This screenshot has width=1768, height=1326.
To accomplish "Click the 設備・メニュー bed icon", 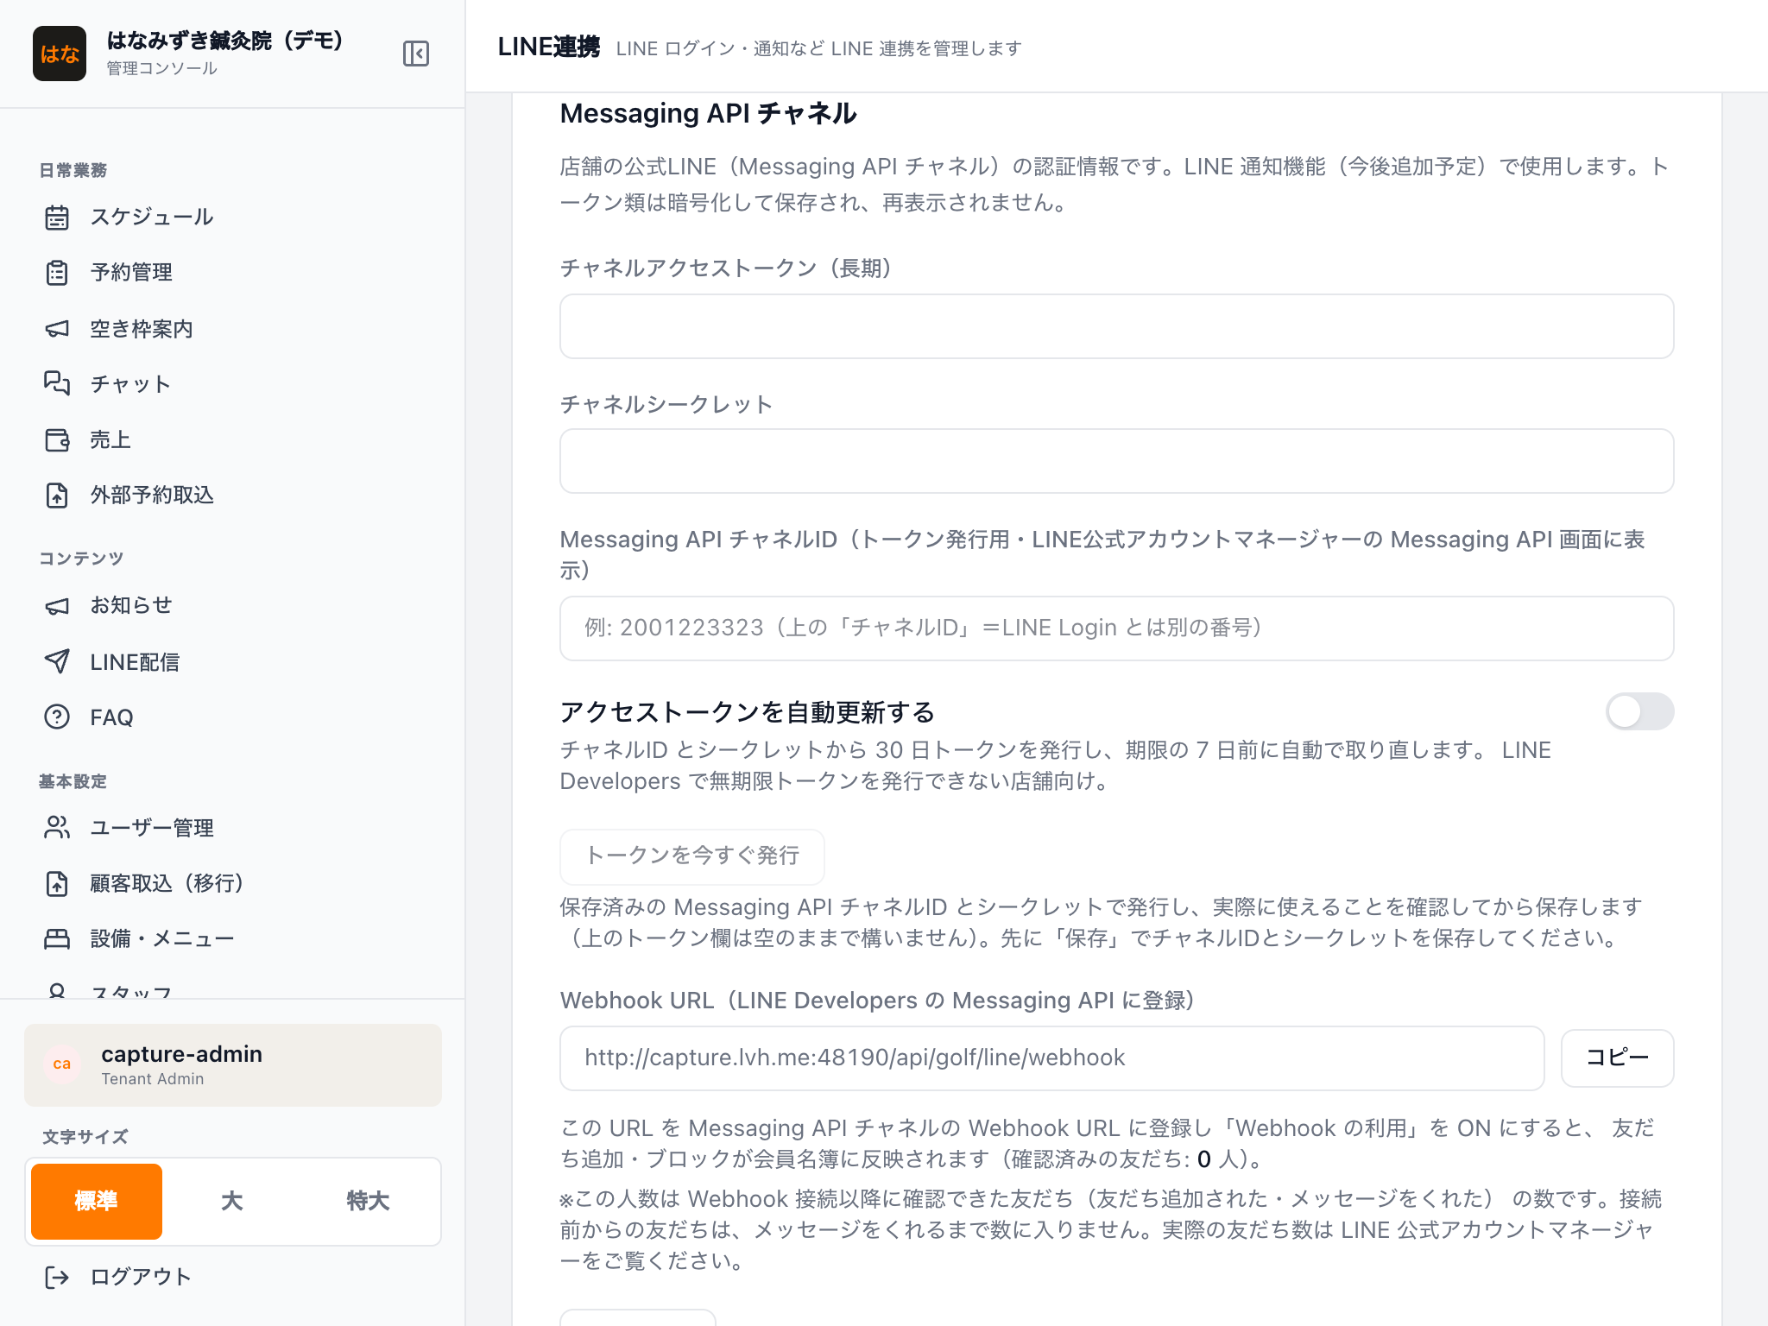I will pyautogui.click(x=57, y=938).
